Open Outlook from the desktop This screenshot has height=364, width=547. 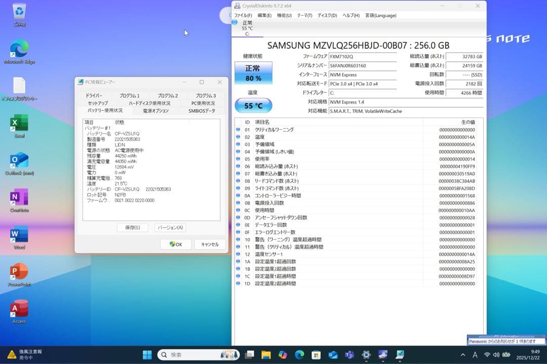point(19,161)
